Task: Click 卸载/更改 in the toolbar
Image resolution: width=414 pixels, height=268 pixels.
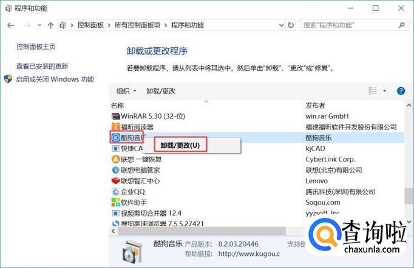Action: tap(161, 91)
